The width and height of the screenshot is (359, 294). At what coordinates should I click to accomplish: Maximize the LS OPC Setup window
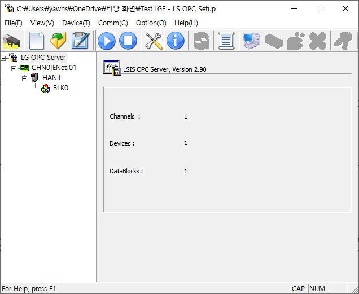click(319, 8)
